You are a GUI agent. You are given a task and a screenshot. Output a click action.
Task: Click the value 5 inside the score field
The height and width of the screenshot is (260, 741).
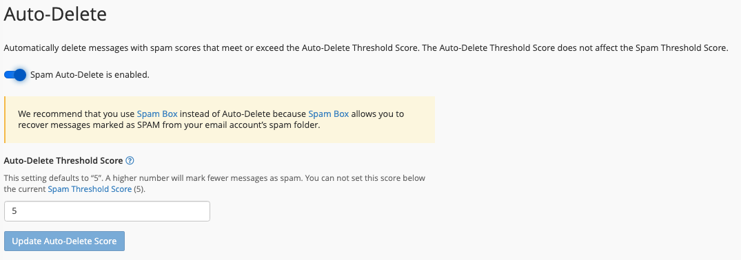pos(14,211)
